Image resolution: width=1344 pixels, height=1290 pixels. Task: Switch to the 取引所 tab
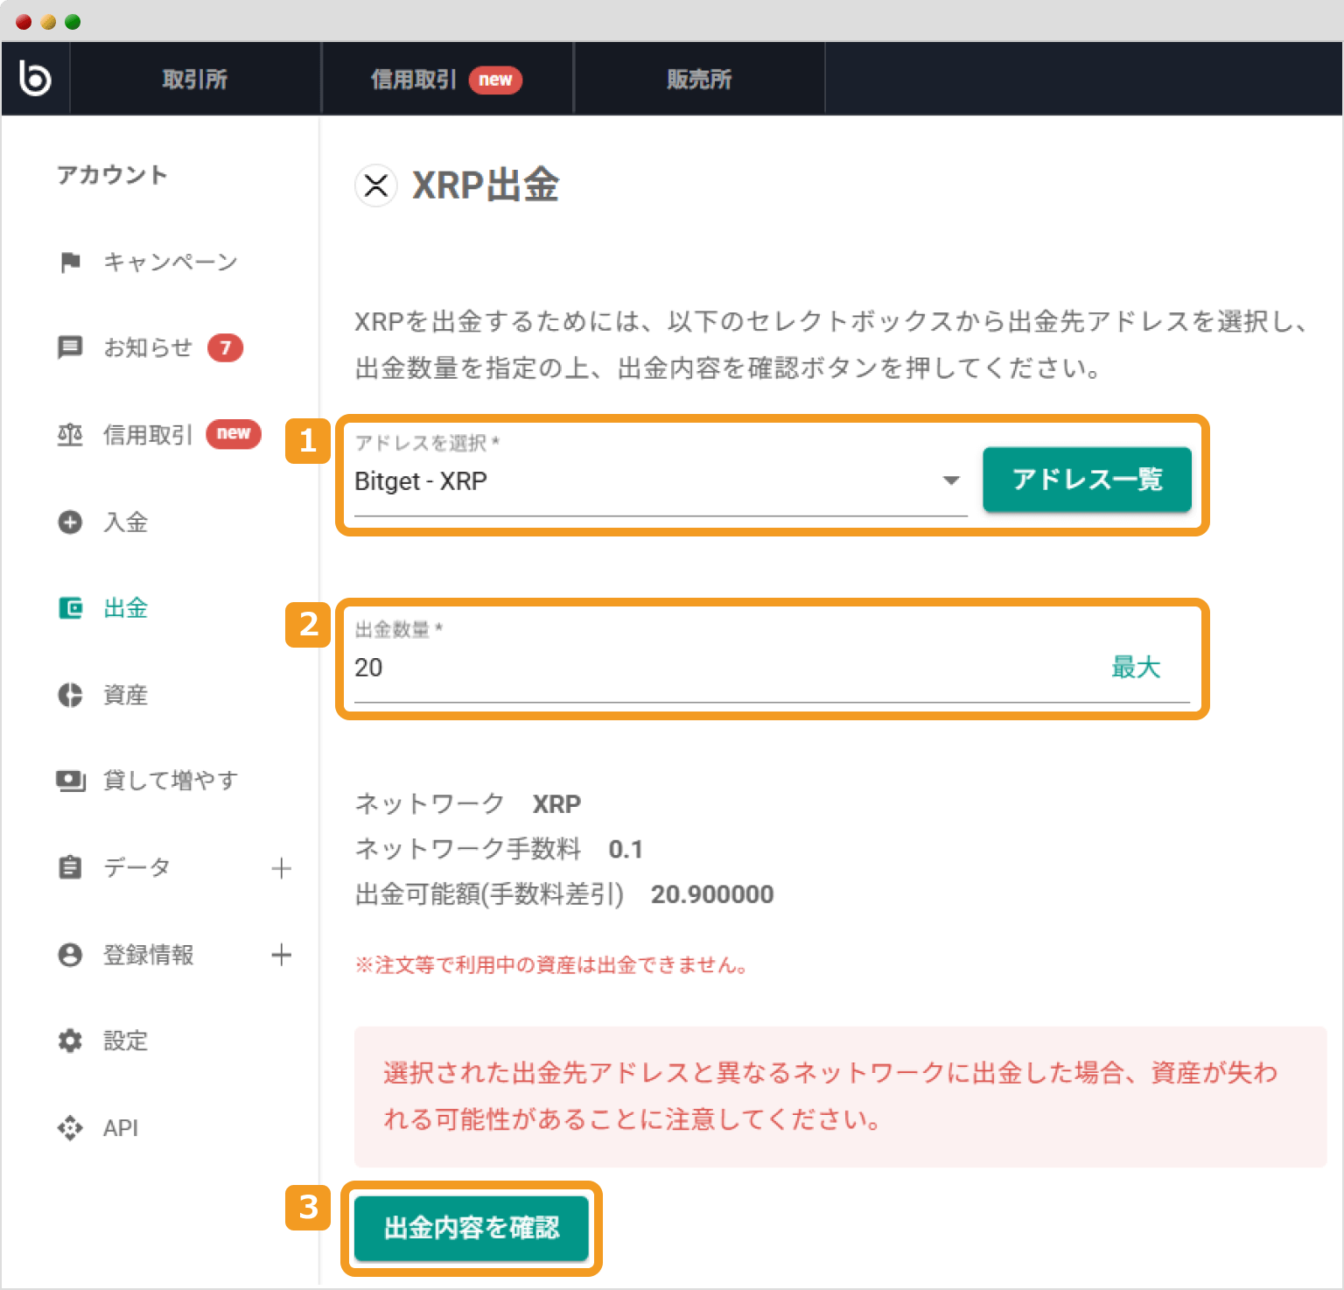194,78
